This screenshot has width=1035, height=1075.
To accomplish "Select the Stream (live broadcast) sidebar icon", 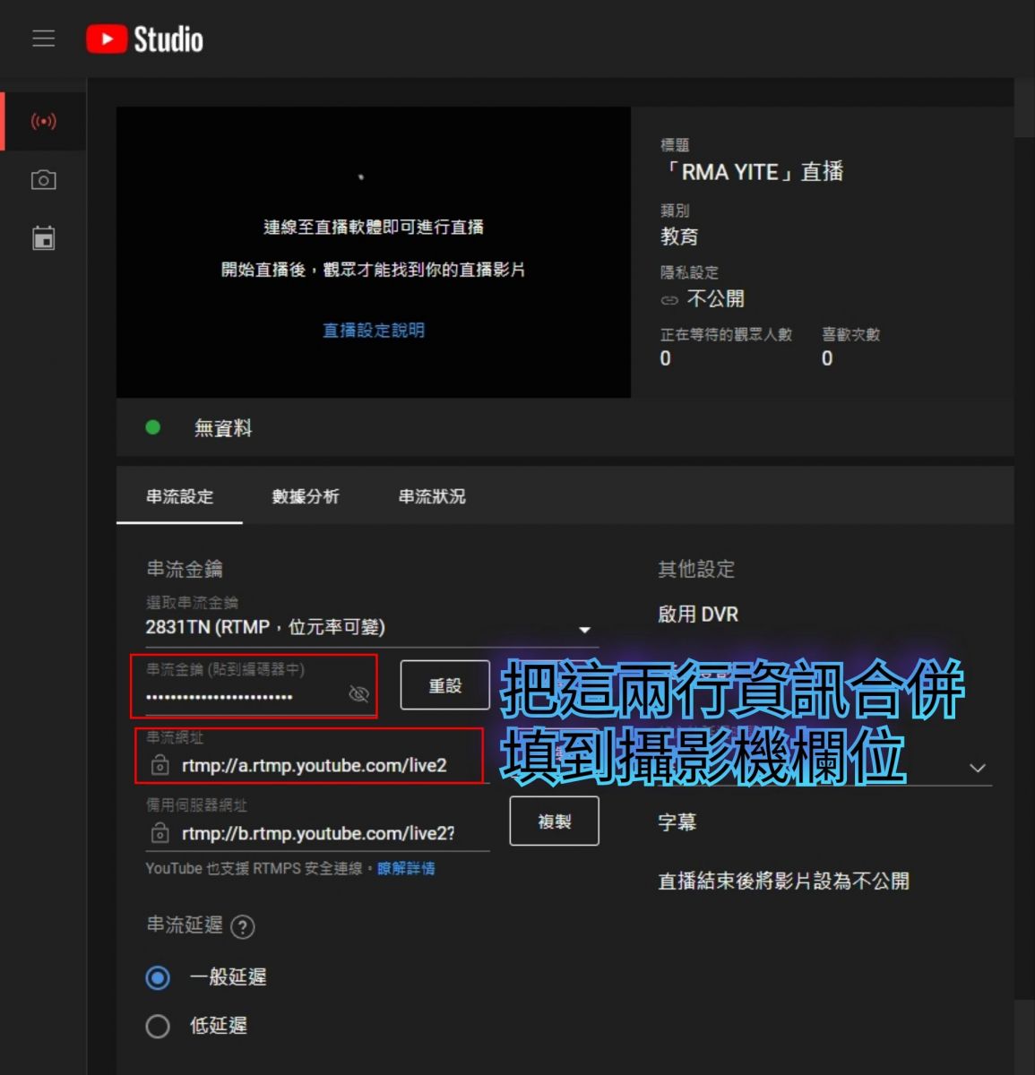I will point(43,121).
